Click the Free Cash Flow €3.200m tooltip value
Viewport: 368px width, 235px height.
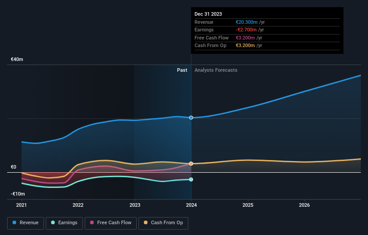[x=245, y=38]
